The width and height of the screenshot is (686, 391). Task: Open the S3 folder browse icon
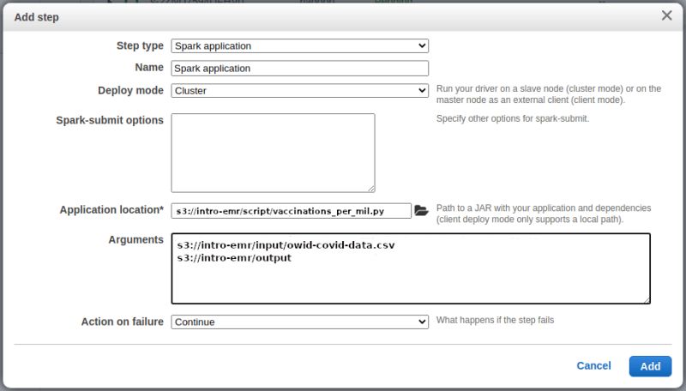click(x=421, y=210)
